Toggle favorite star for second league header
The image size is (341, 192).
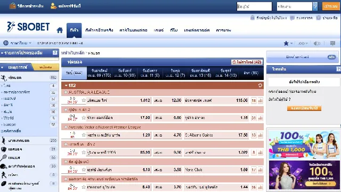coord(66,110)
